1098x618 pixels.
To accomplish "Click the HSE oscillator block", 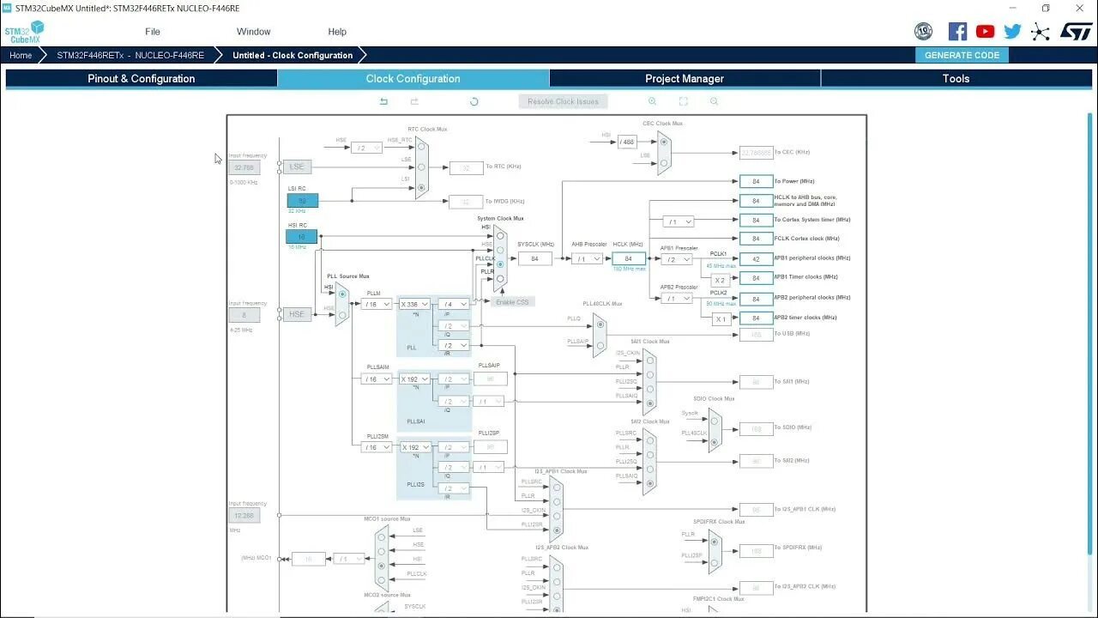I will click(297, 314).
